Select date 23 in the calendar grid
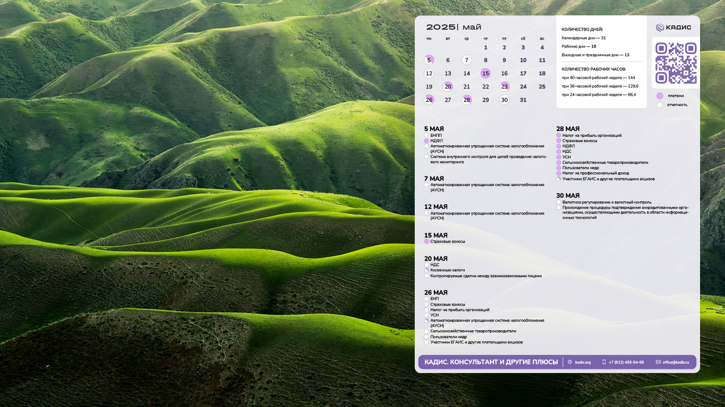The width and height of the screenshot is (725, 407). coord(504,86)
